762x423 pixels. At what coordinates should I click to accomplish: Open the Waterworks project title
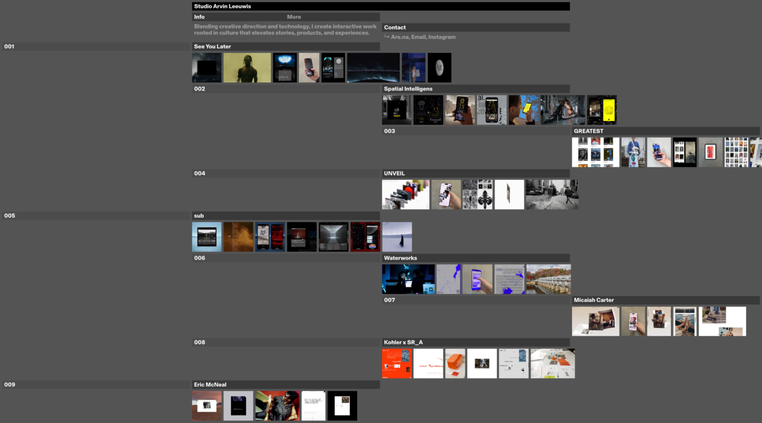point(401,258)
